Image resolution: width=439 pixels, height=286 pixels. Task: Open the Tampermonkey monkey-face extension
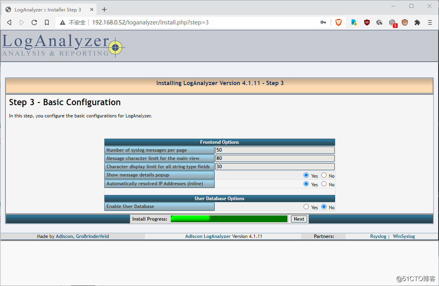[405, 22]
